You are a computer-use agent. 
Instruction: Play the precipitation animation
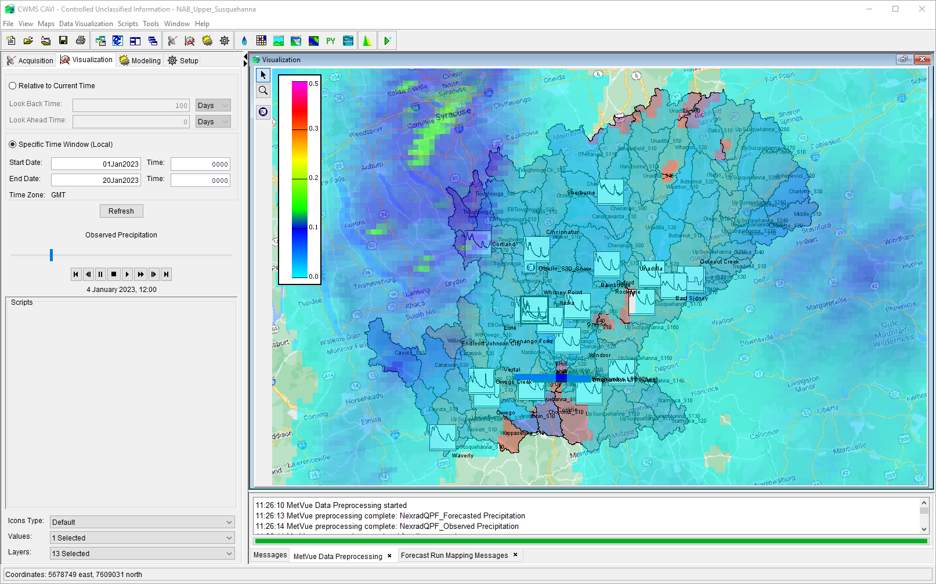click(127, 274)
